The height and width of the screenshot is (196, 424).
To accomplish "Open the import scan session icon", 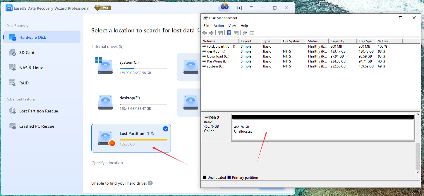I will pos(240,8).
